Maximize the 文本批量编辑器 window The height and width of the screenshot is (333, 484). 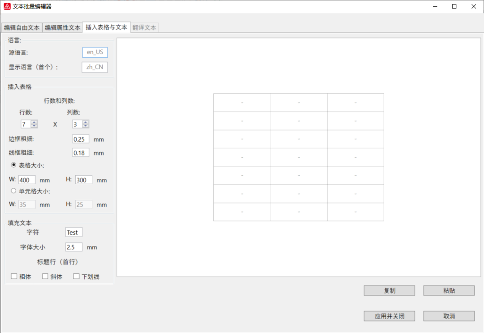[454, 6]
